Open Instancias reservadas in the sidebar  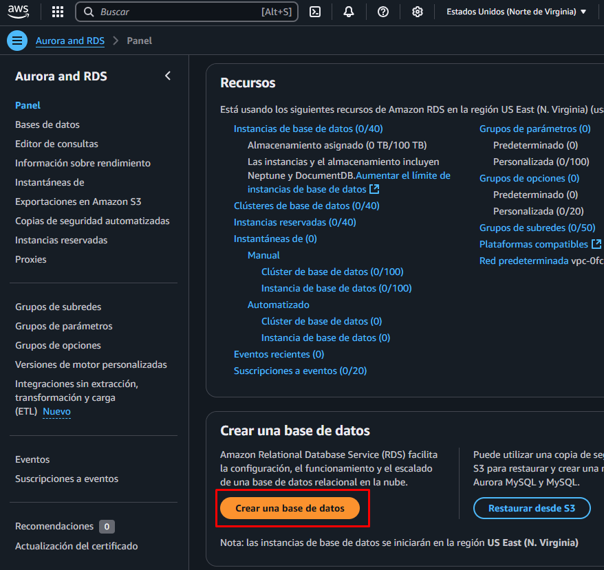coord(61,240)
